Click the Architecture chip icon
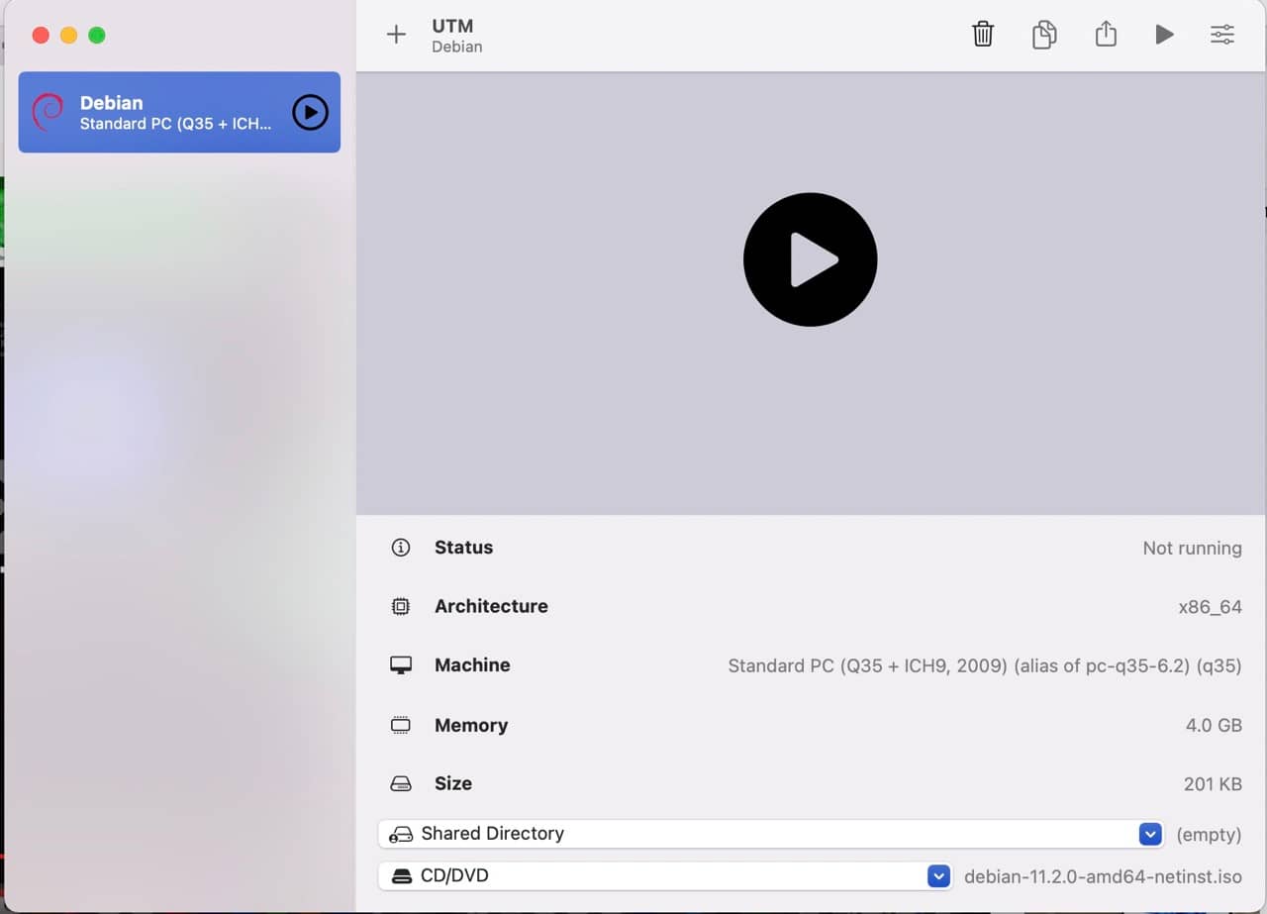This screenshot has width=1267, height=914. [401, 606]
